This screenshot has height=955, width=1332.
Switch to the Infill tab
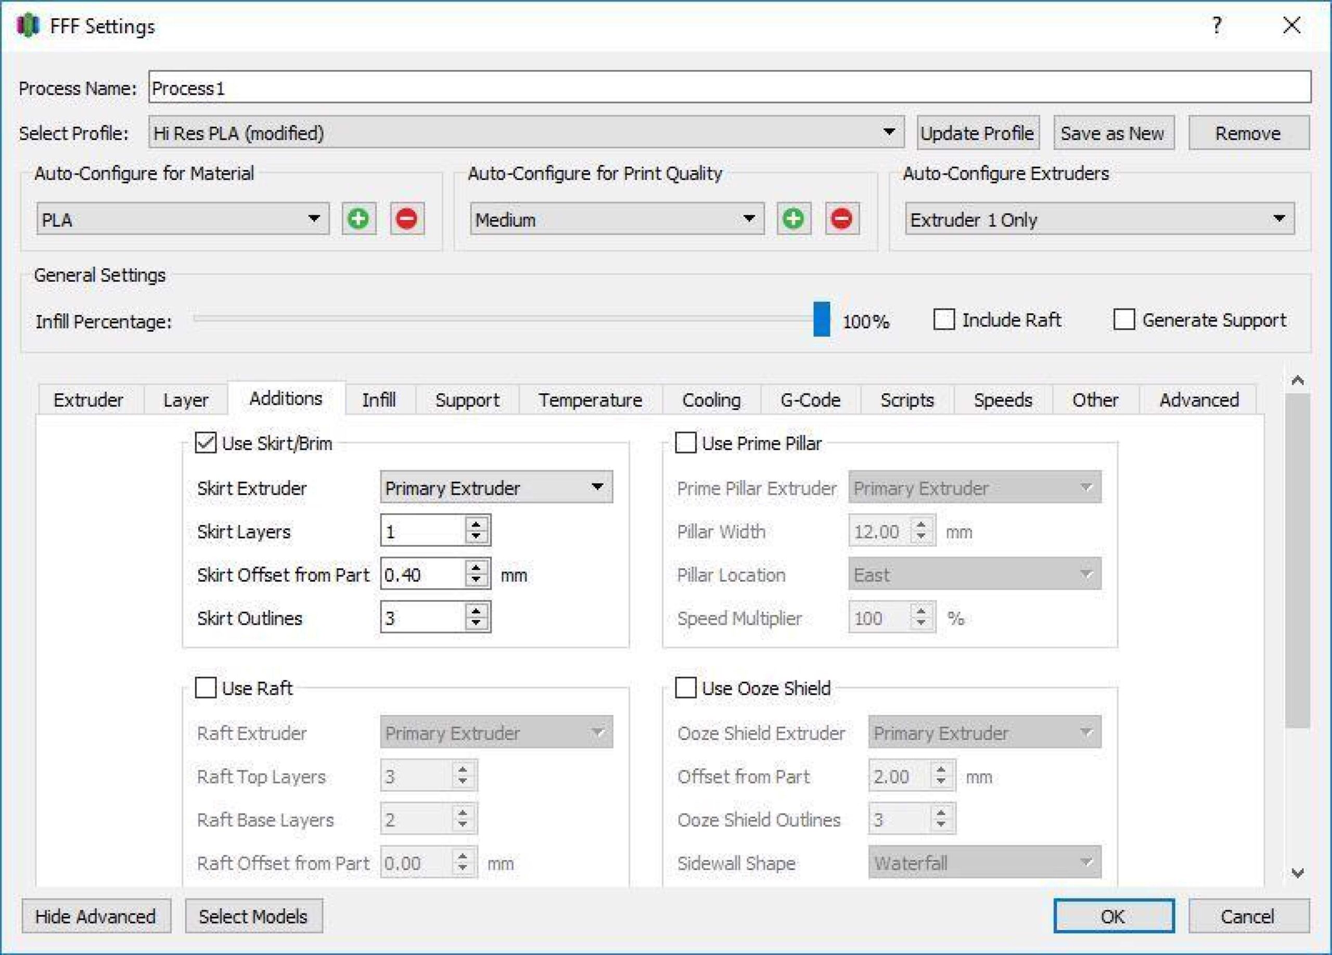coord(379,399)
